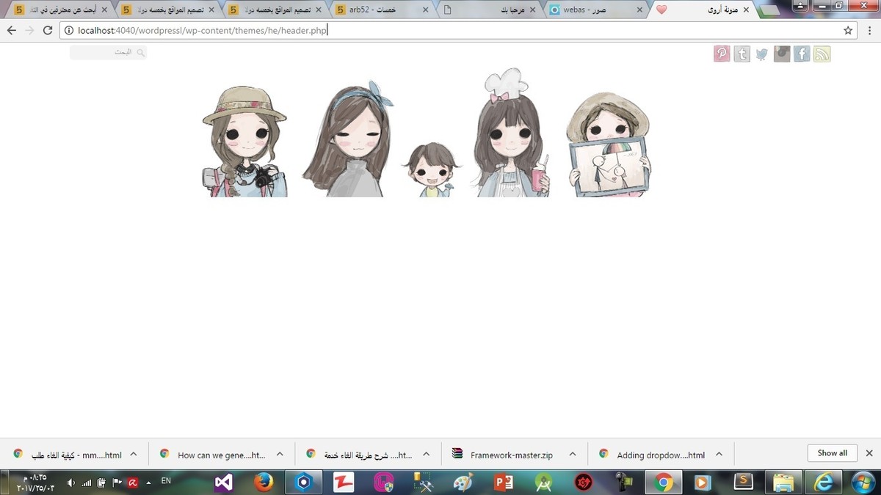Open the RSS feed icon
Screen dimensions: 881x495
coord(822,54)
